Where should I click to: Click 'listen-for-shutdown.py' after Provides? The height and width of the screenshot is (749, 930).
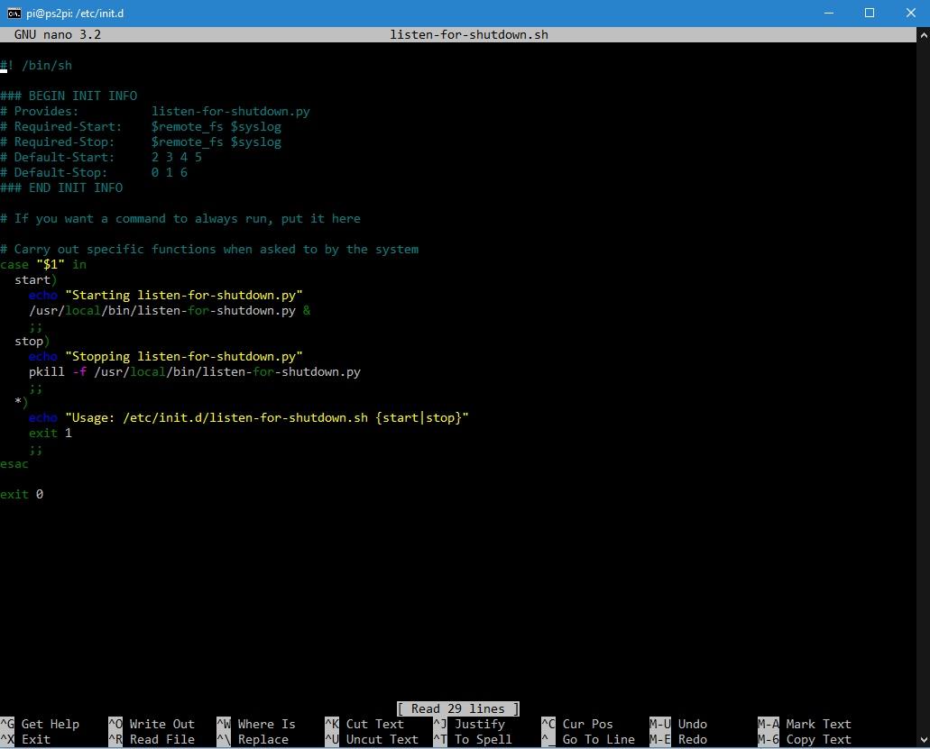pos(231,112)
